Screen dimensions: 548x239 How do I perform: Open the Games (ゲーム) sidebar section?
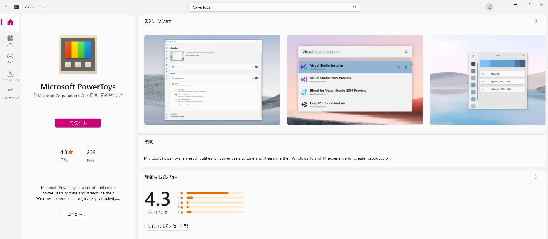10,58
